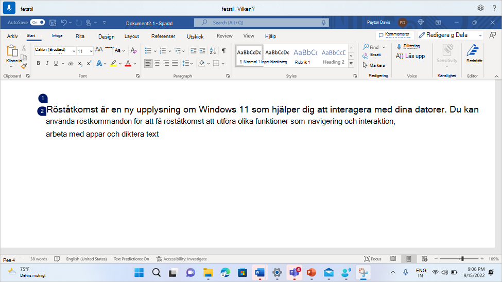Viewport: 502px width, 282px height.
Task: Increase indent of the paragraph
Action: coord(202,51)
